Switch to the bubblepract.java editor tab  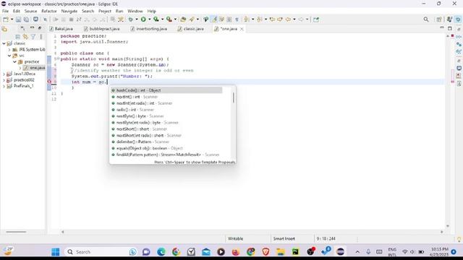102,29
